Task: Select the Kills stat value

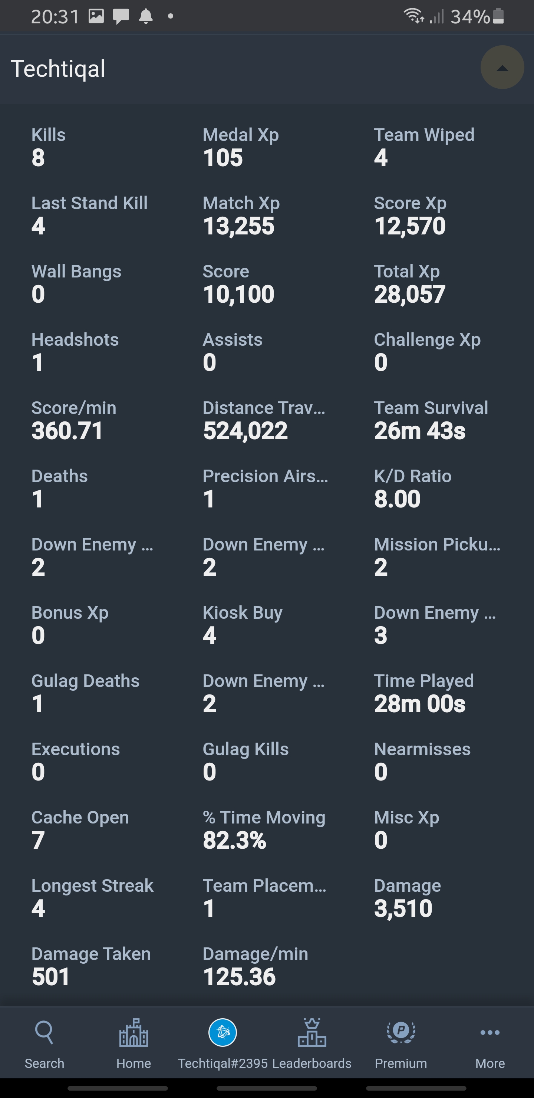Action: (x=38, y=158)
